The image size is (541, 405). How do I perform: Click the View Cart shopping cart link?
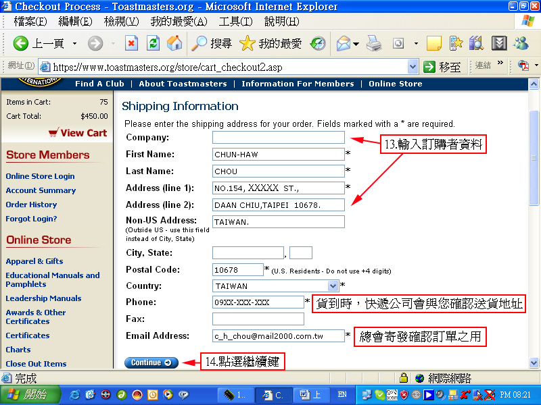pos(77,133)
